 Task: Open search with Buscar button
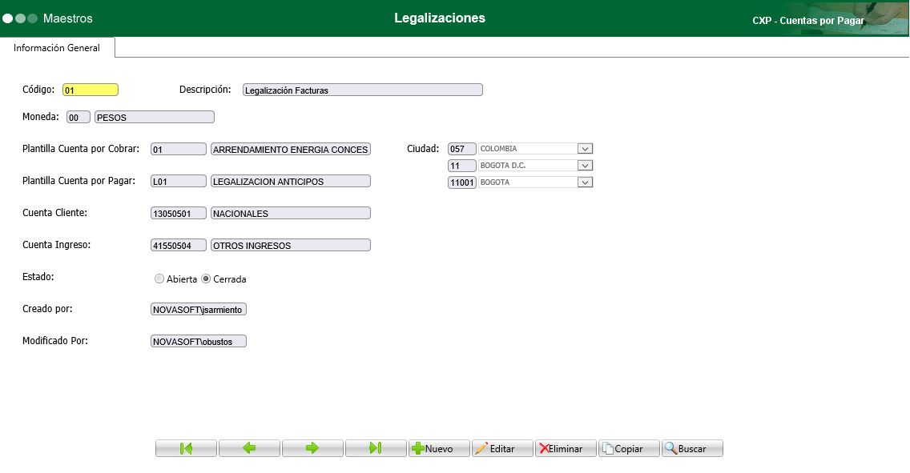692,448
